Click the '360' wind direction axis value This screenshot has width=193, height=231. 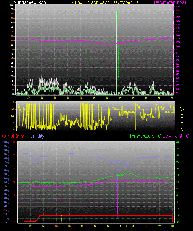coord(13,102)
